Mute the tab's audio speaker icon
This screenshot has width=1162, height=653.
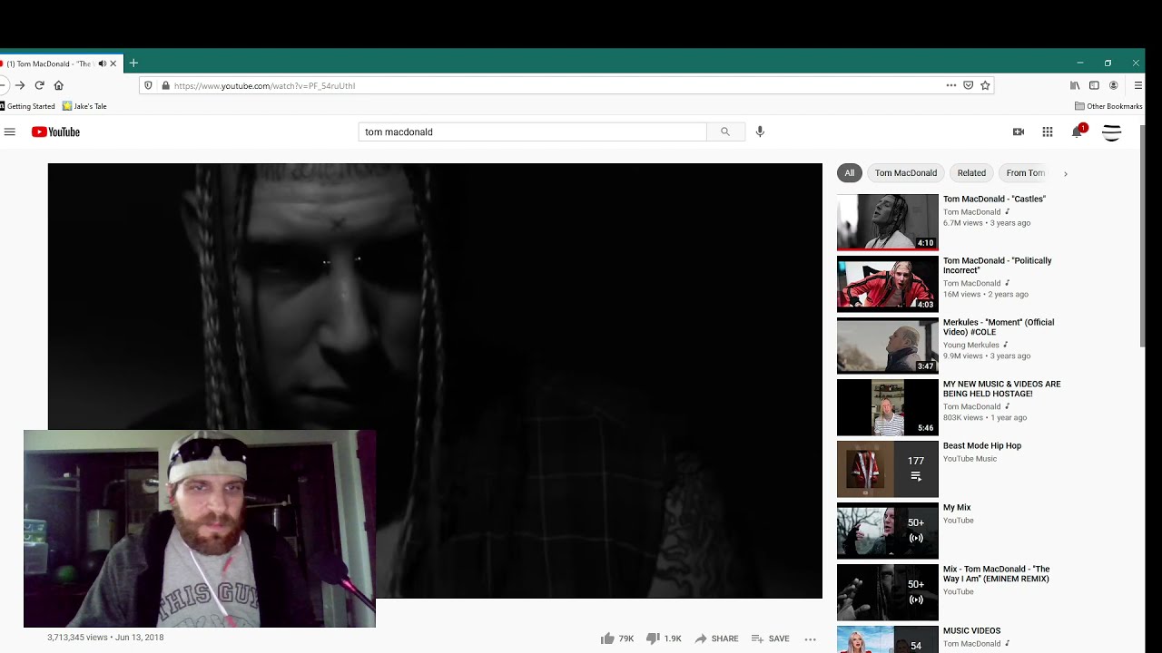coord(102,63)
